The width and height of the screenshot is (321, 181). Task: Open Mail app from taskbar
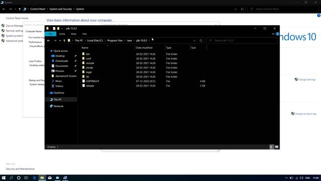[x=50, y=178]
